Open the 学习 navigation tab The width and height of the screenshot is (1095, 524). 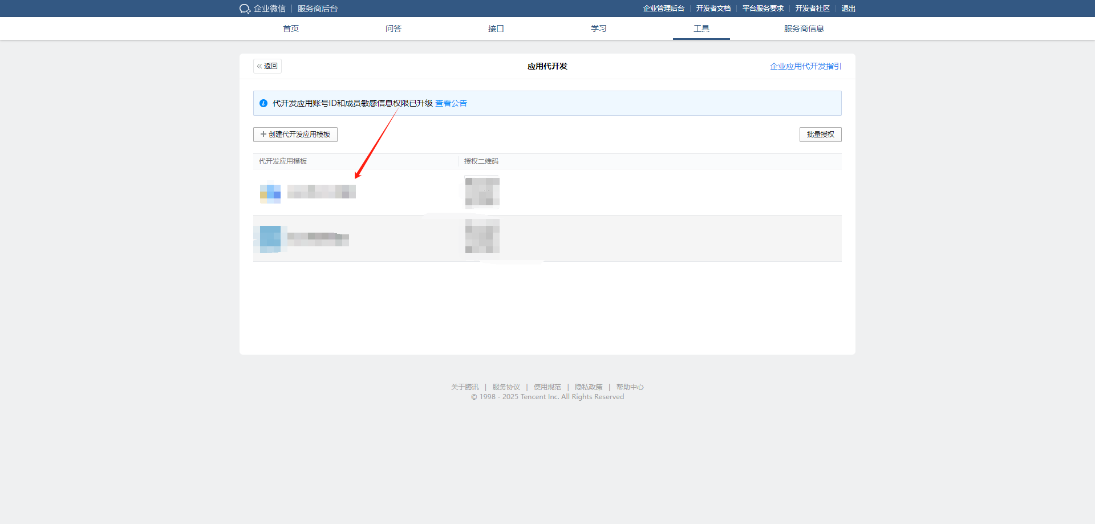[599, 29]
